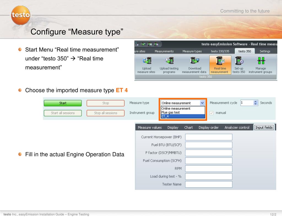This screenshot has height=218, width=282.
Task: Click the 'Measurement cycle' label
Action: click(223, 103)
